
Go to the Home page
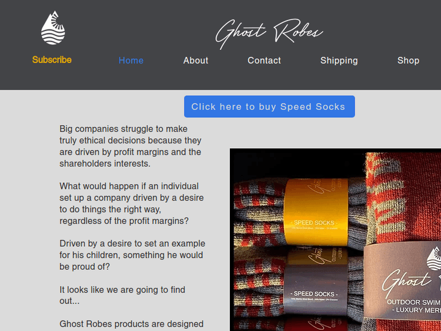point(131,61)
